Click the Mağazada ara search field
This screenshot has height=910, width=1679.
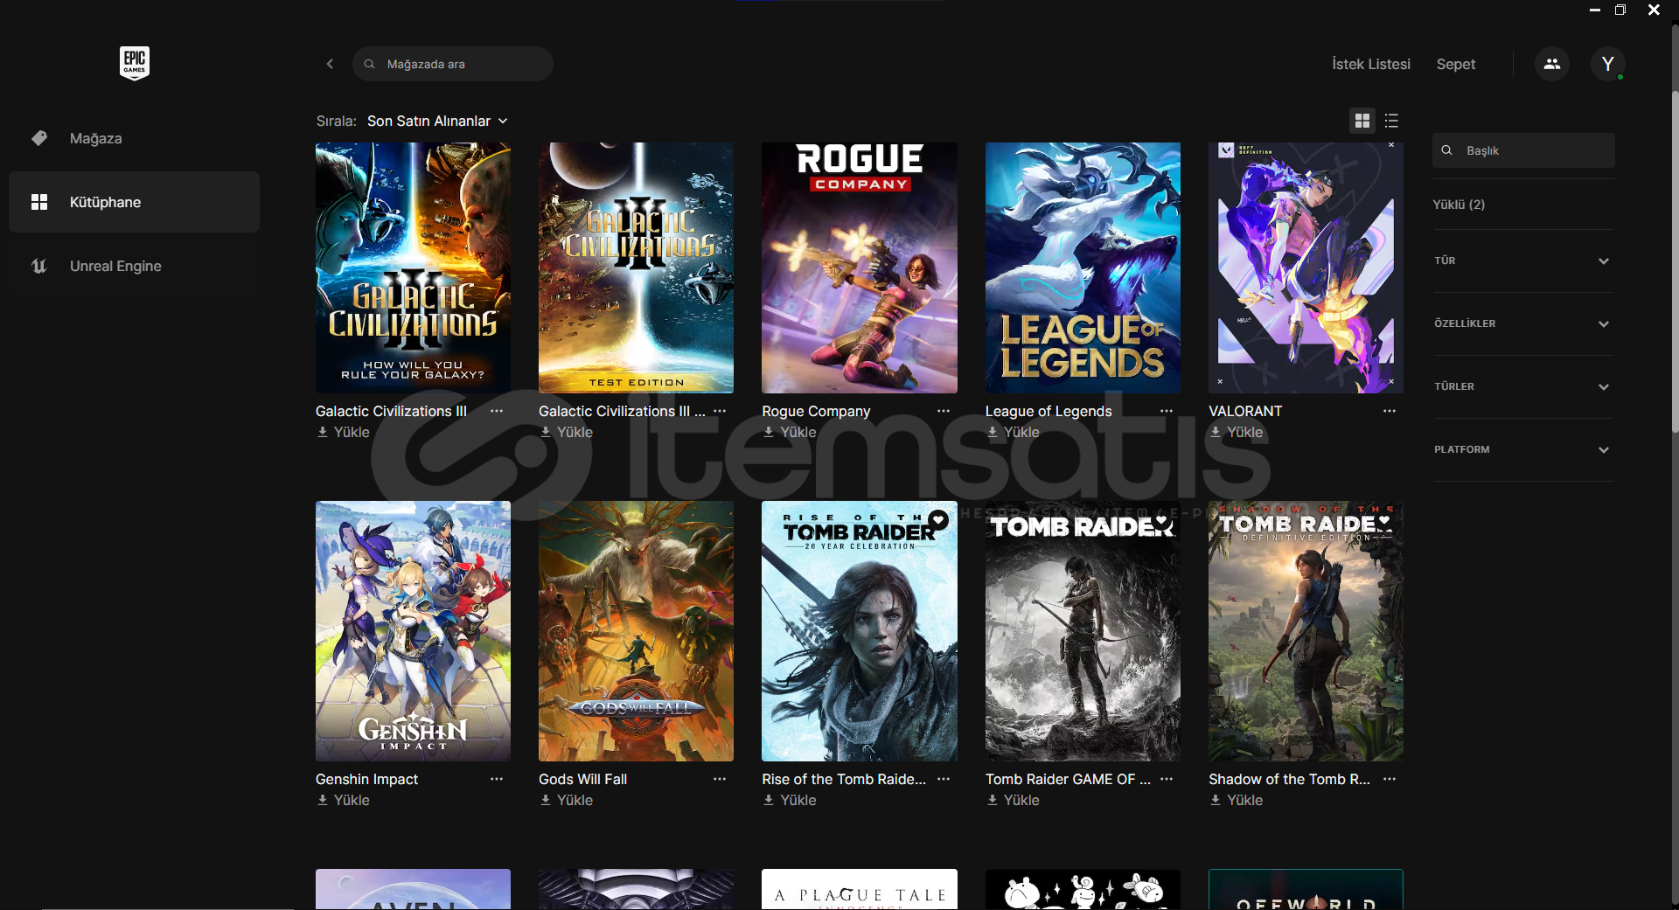click(x=453, y=64)
